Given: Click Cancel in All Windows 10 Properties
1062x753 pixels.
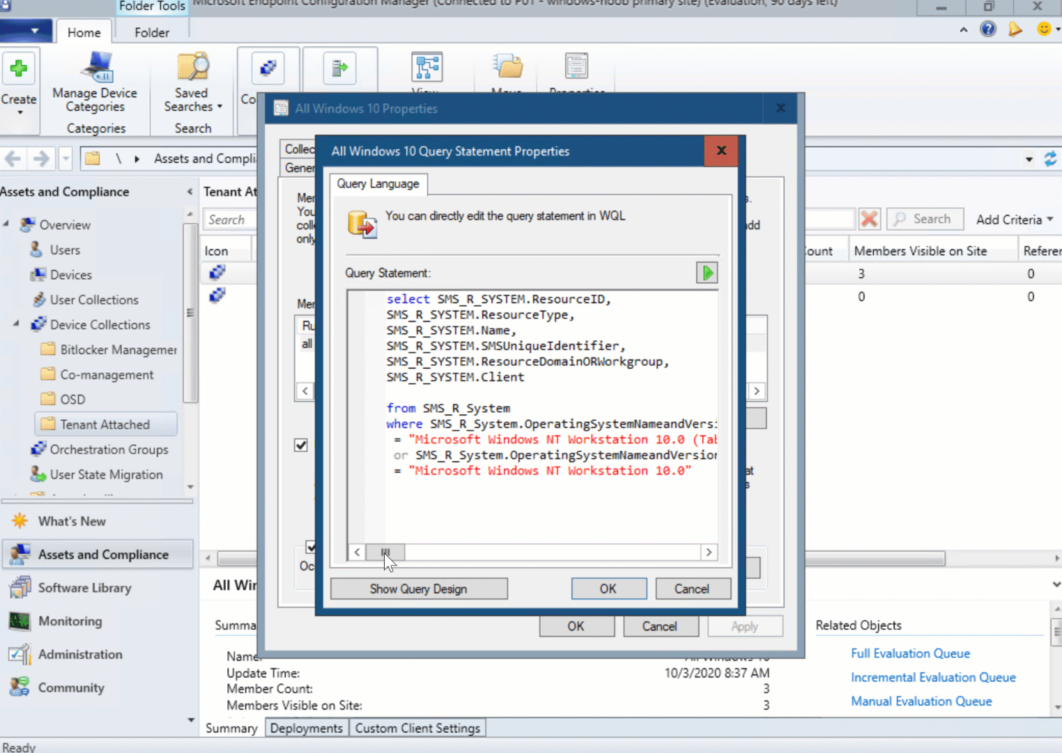Looking at the screenshot, I should click(660, 626).
